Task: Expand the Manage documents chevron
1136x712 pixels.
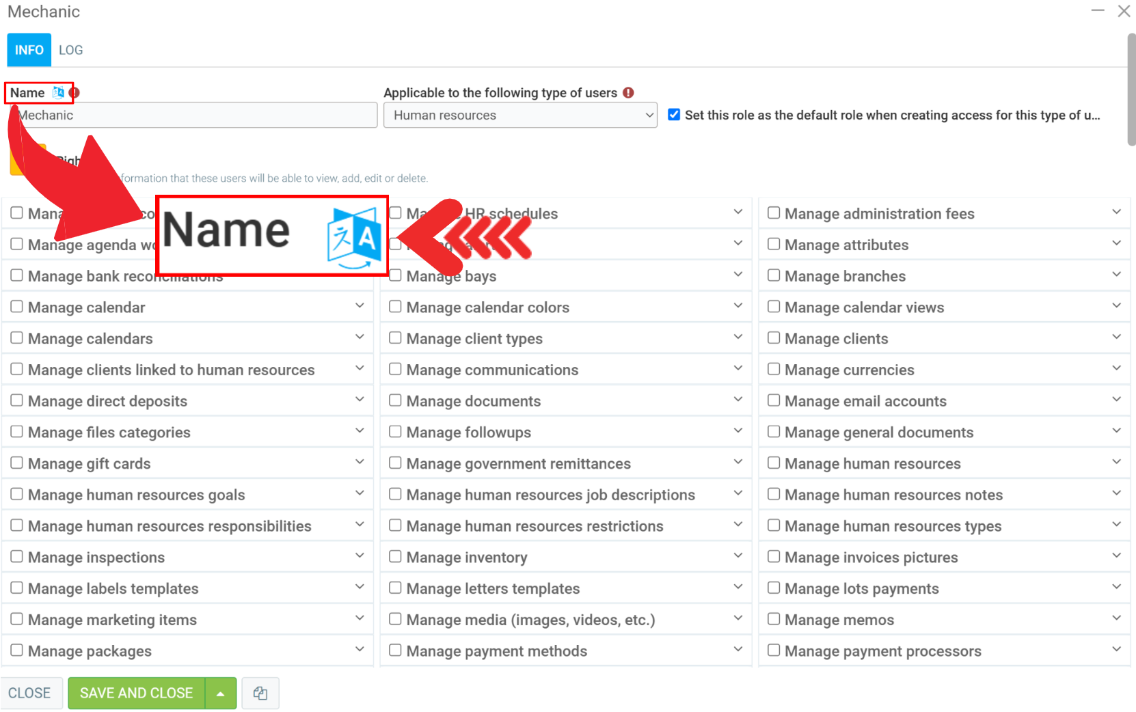Action: 738,400
